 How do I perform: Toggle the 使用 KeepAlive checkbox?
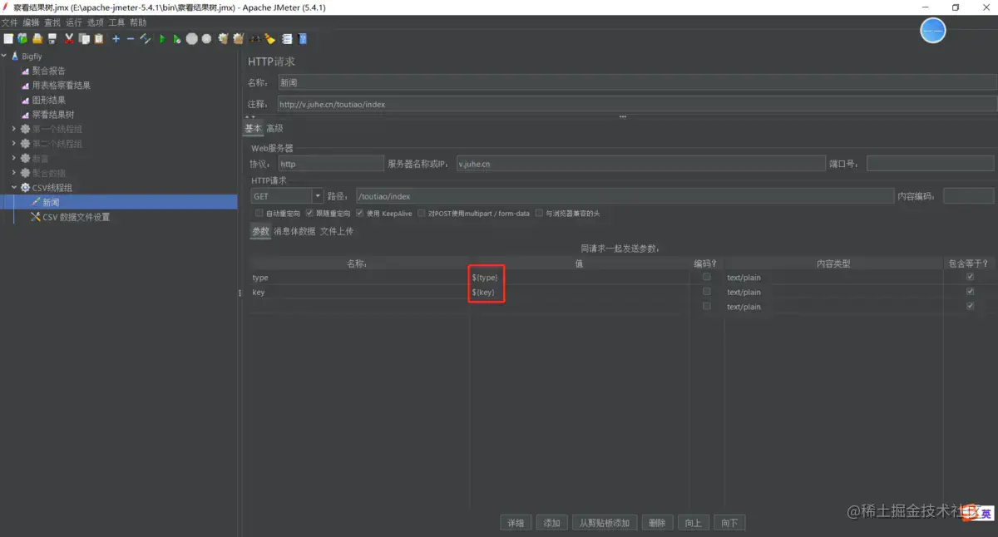click(x=359, y=213)
